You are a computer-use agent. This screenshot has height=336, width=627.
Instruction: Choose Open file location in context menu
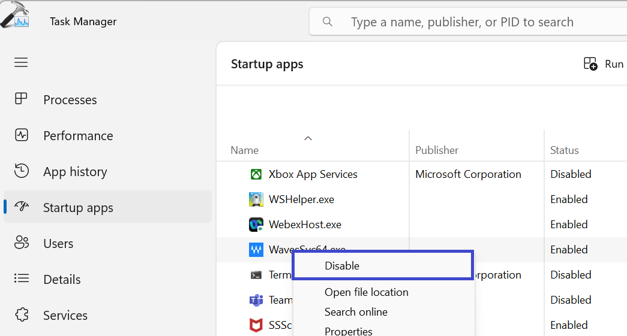pyautogui.click(x=366, y=292)
